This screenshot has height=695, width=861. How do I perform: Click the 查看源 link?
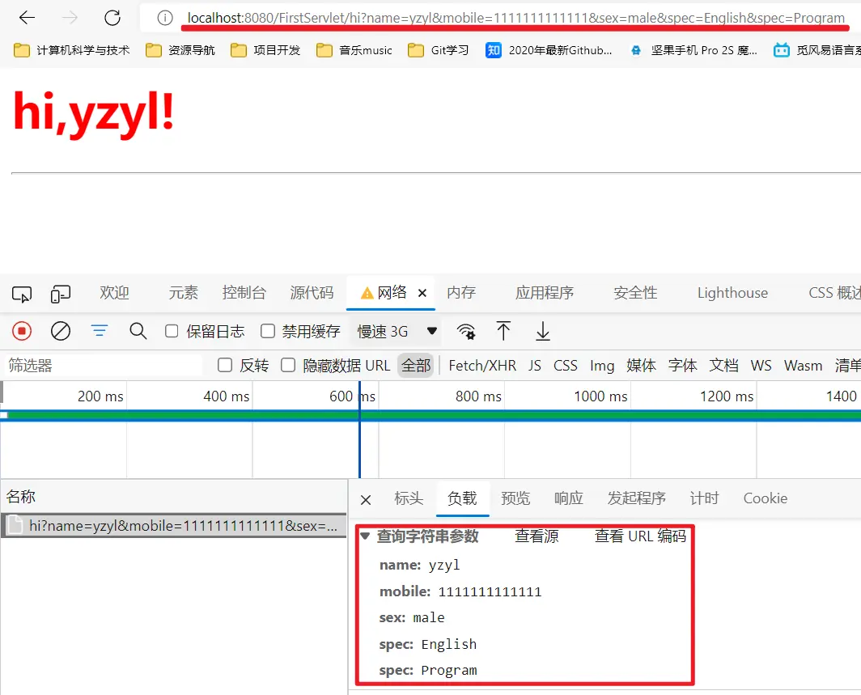[537, 536]
